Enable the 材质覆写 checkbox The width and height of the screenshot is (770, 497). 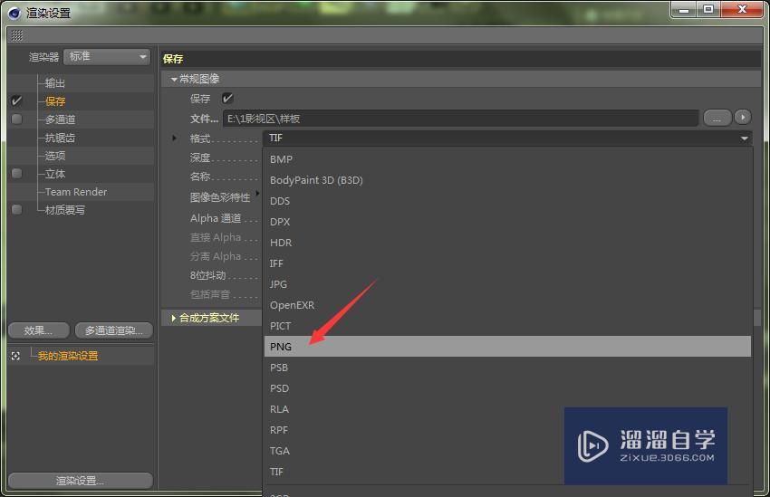[16, 210]
